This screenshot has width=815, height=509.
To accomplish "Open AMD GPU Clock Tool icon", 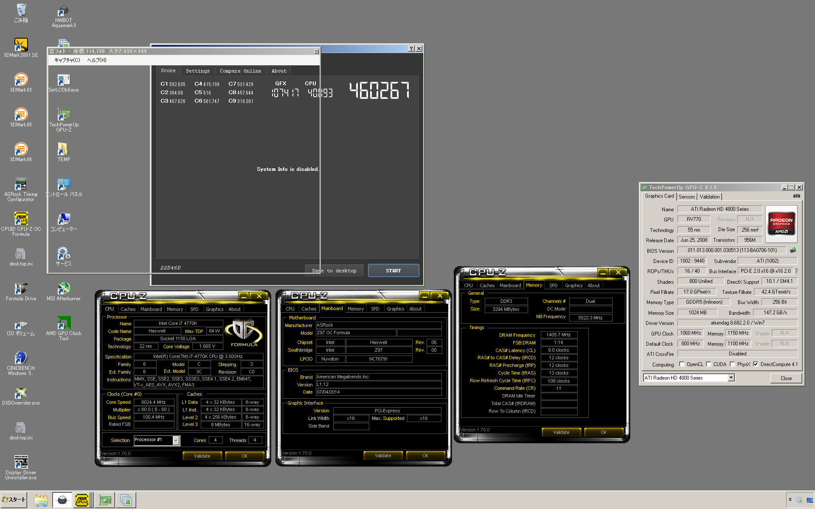I will (64, 328).
